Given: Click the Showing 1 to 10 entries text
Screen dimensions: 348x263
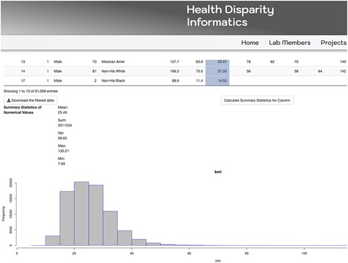Looking at the screenshot, I should tap(31, 91).
